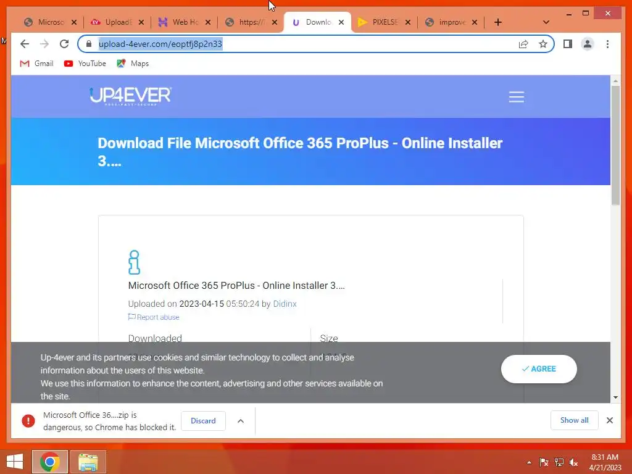The width and height of the screenshot is (632, 474).
Task: Close the downloads bar
Action: click(609, 420)
